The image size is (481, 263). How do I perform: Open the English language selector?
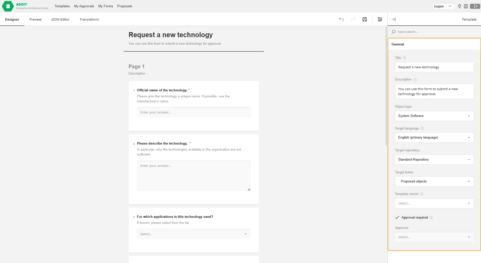coord(443,6)
